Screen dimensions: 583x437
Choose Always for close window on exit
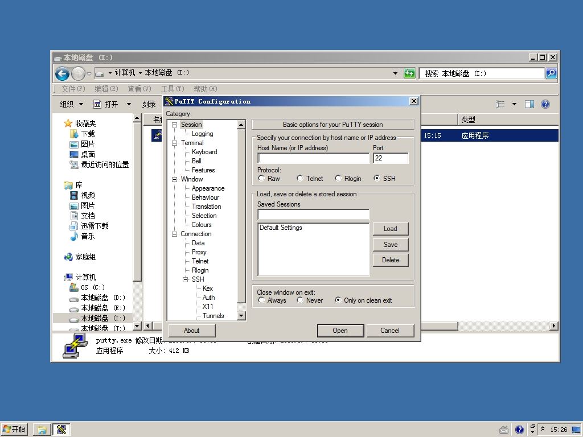click(261, 300)
